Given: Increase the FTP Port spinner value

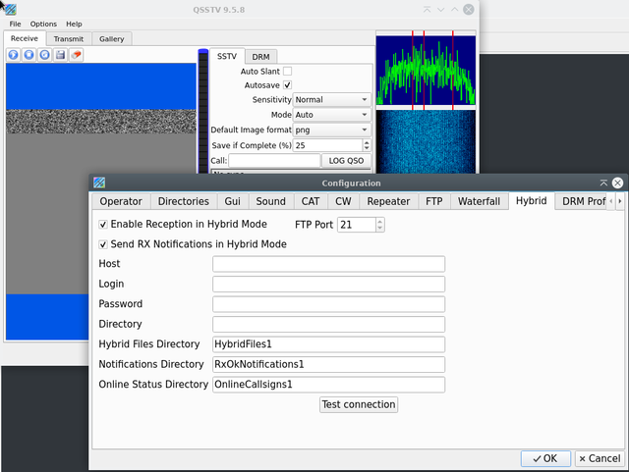Looking at the screenshot, I should (380, 221).
